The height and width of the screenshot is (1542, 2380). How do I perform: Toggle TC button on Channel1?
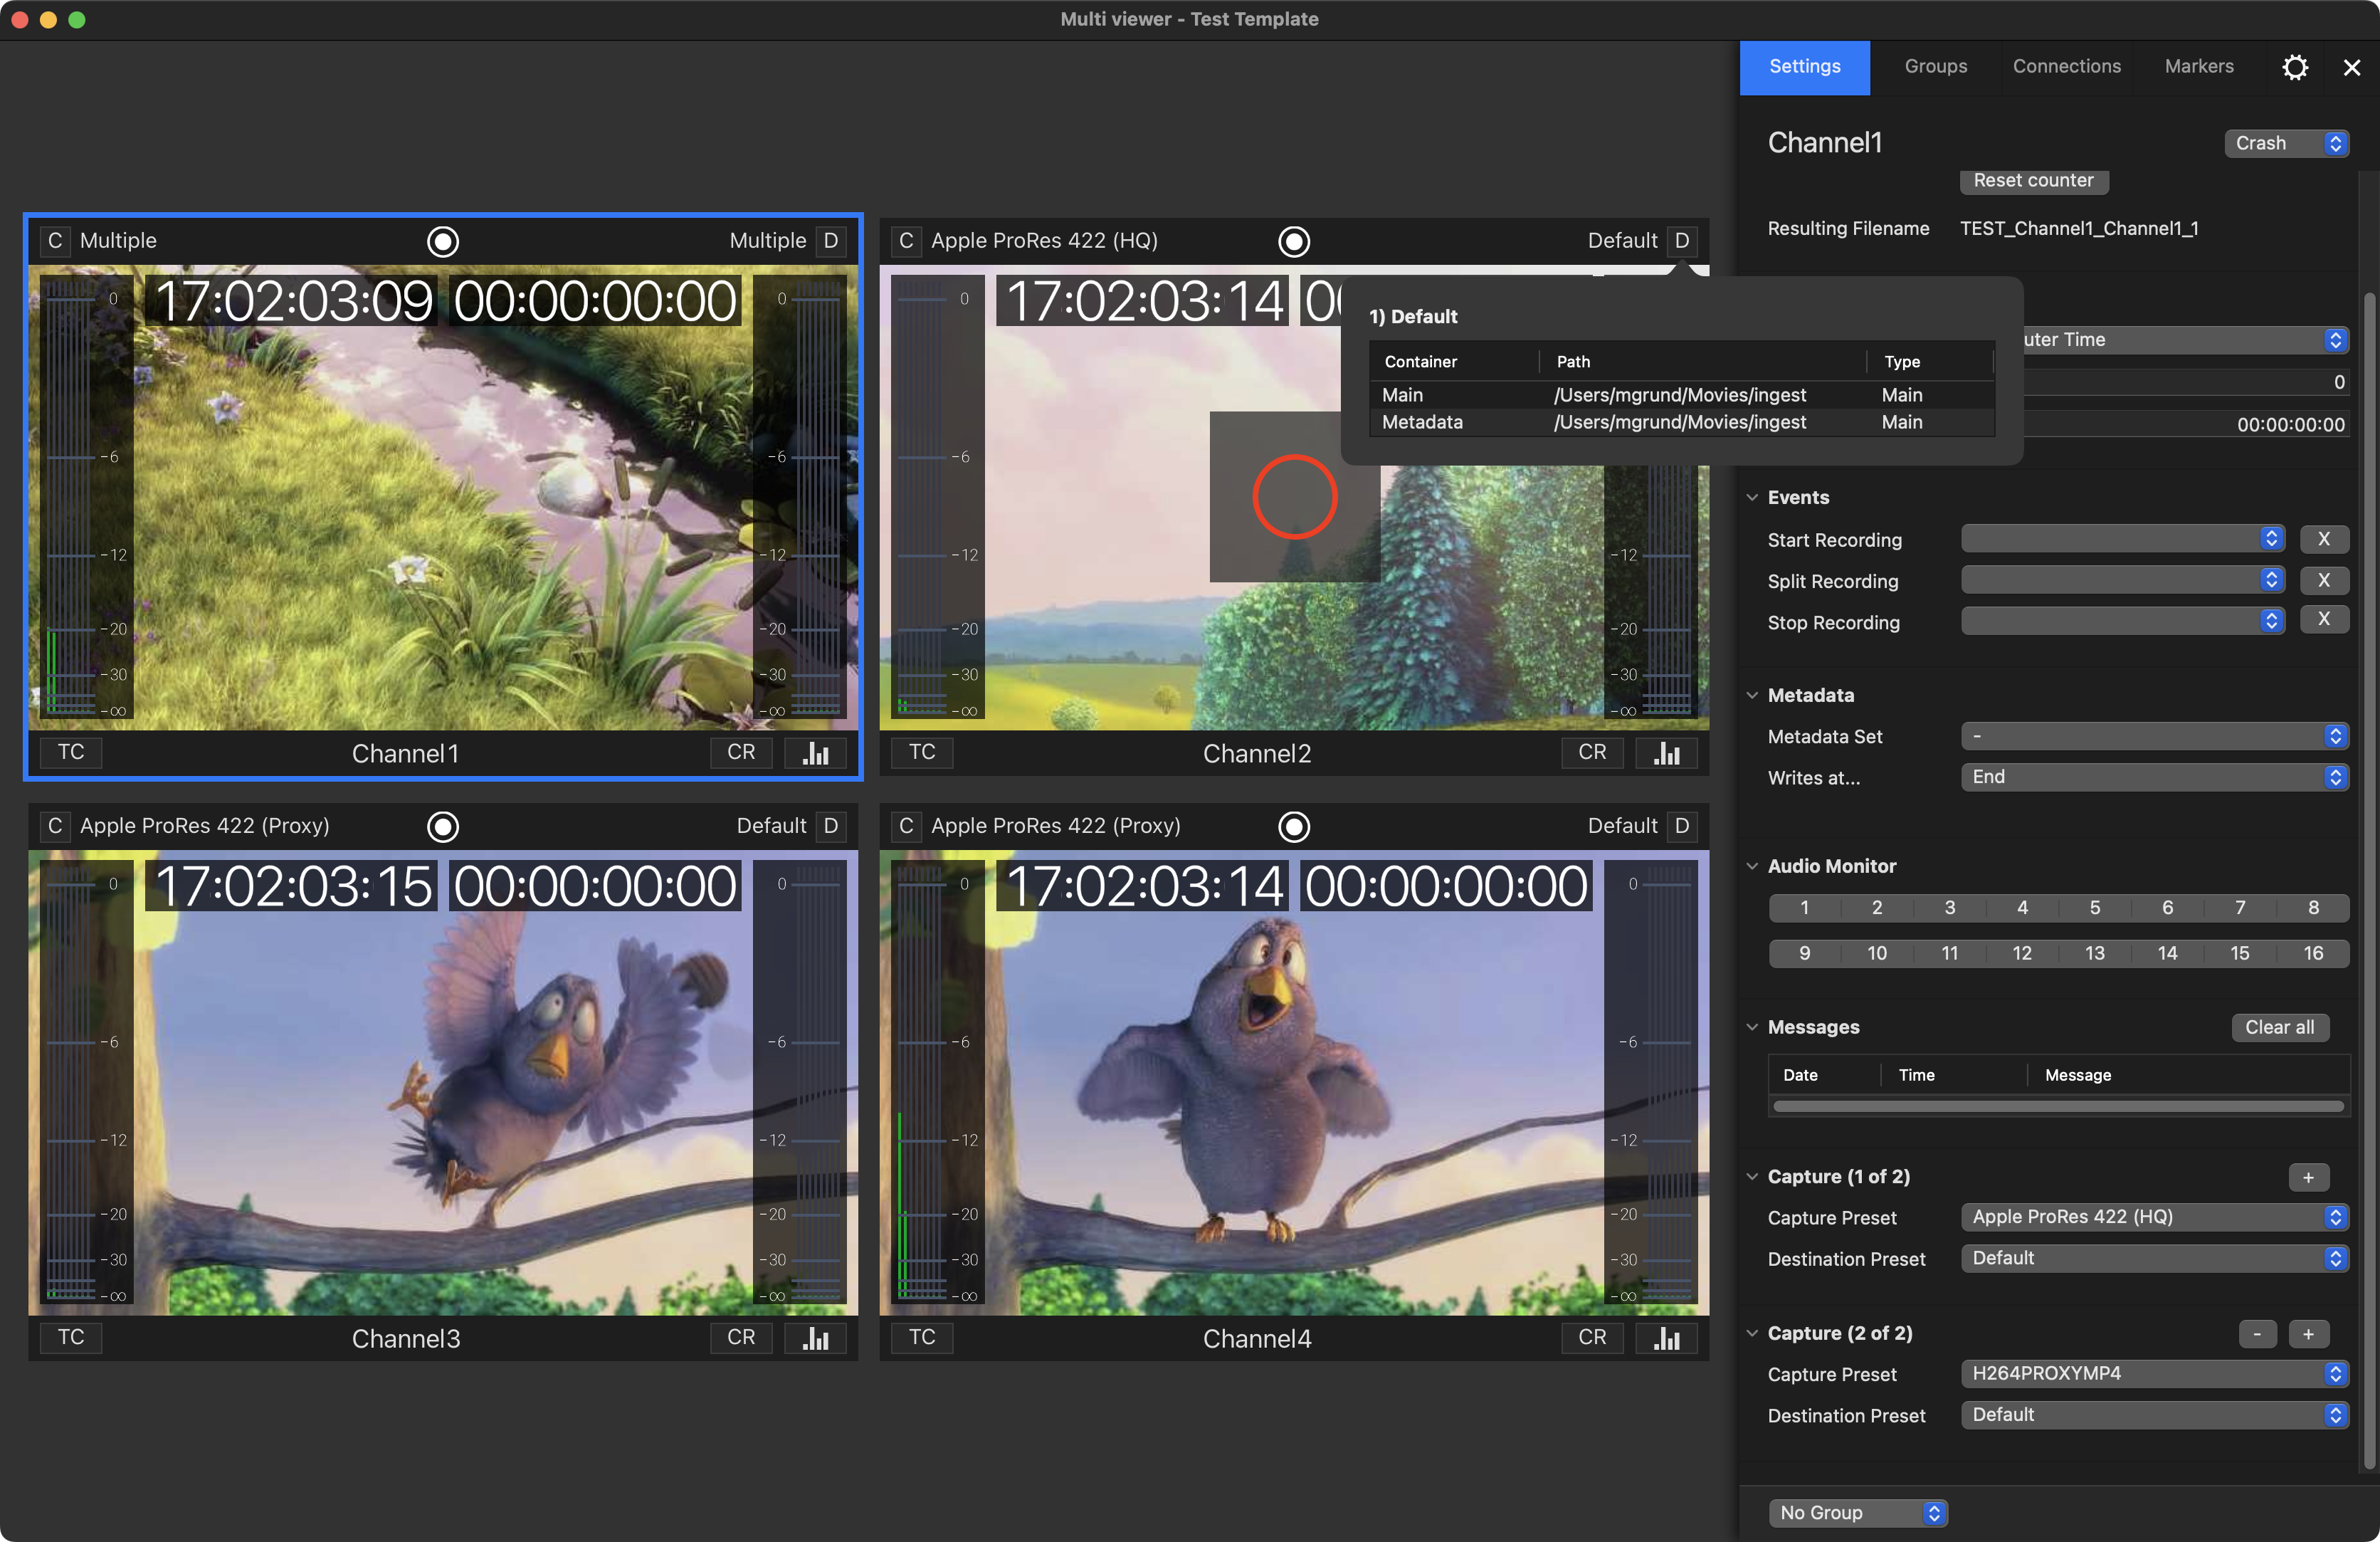71,753
